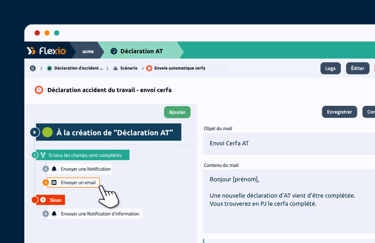
Task: Click the step 2 number badge
Action: tap(46, 169)
